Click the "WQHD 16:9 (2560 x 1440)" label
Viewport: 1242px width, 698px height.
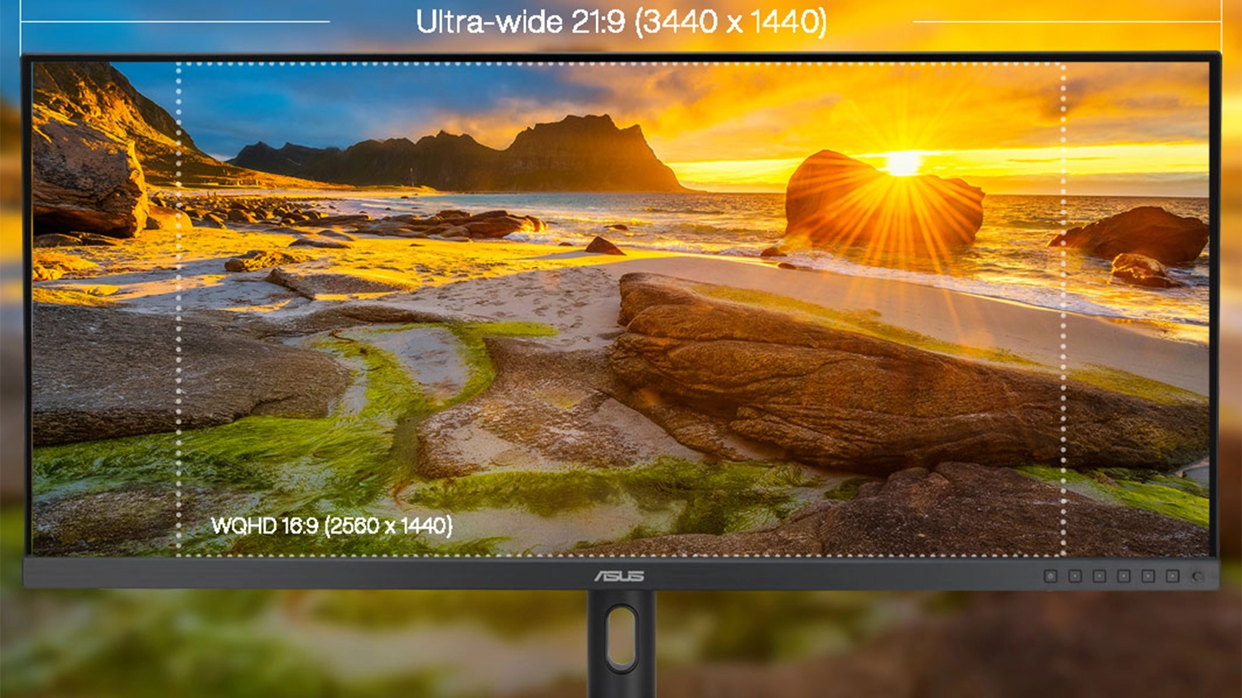[331, 525]
